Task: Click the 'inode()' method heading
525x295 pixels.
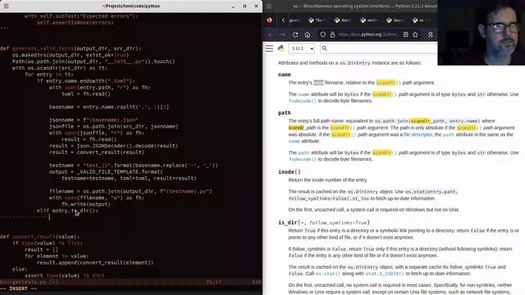Action: (x=290, y=172)
